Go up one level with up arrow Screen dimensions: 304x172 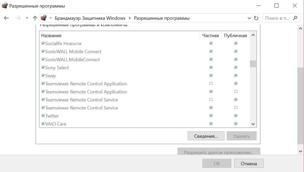tap(35, 18)
